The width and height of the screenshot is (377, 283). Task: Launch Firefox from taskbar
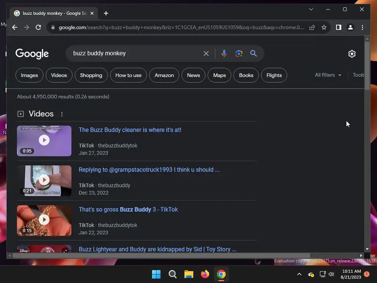pos(205,274)
